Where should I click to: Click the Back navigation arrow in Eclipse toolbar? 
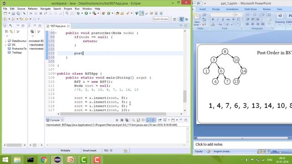click(x=26, y=19)
